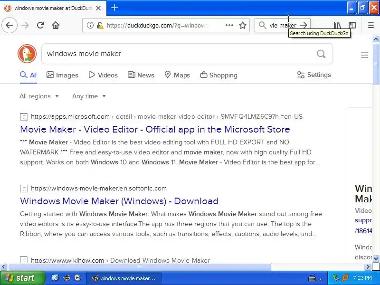This screenshot has height=285, width=380.
Task: Click the horizontal scrollbar left arrow
Action: point(3,267)
